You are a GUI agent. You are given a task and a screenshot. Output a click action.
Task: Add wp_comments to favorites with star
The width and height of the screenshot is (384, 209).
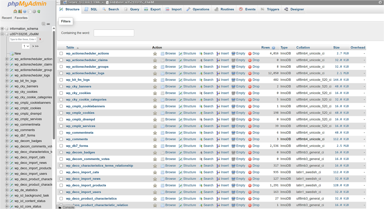pos(155,139)
